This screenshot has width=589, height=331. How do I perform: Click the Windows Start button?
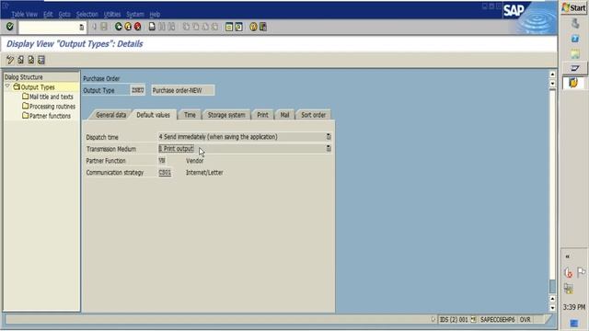click(x=573, y=8)
